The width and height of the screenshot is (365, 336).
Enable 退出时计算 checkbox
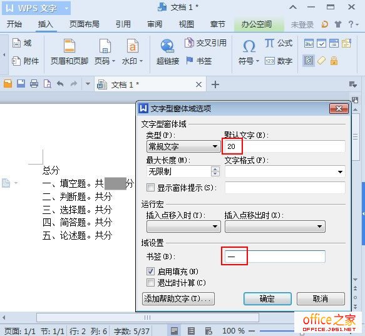click(x=150, y=283)
